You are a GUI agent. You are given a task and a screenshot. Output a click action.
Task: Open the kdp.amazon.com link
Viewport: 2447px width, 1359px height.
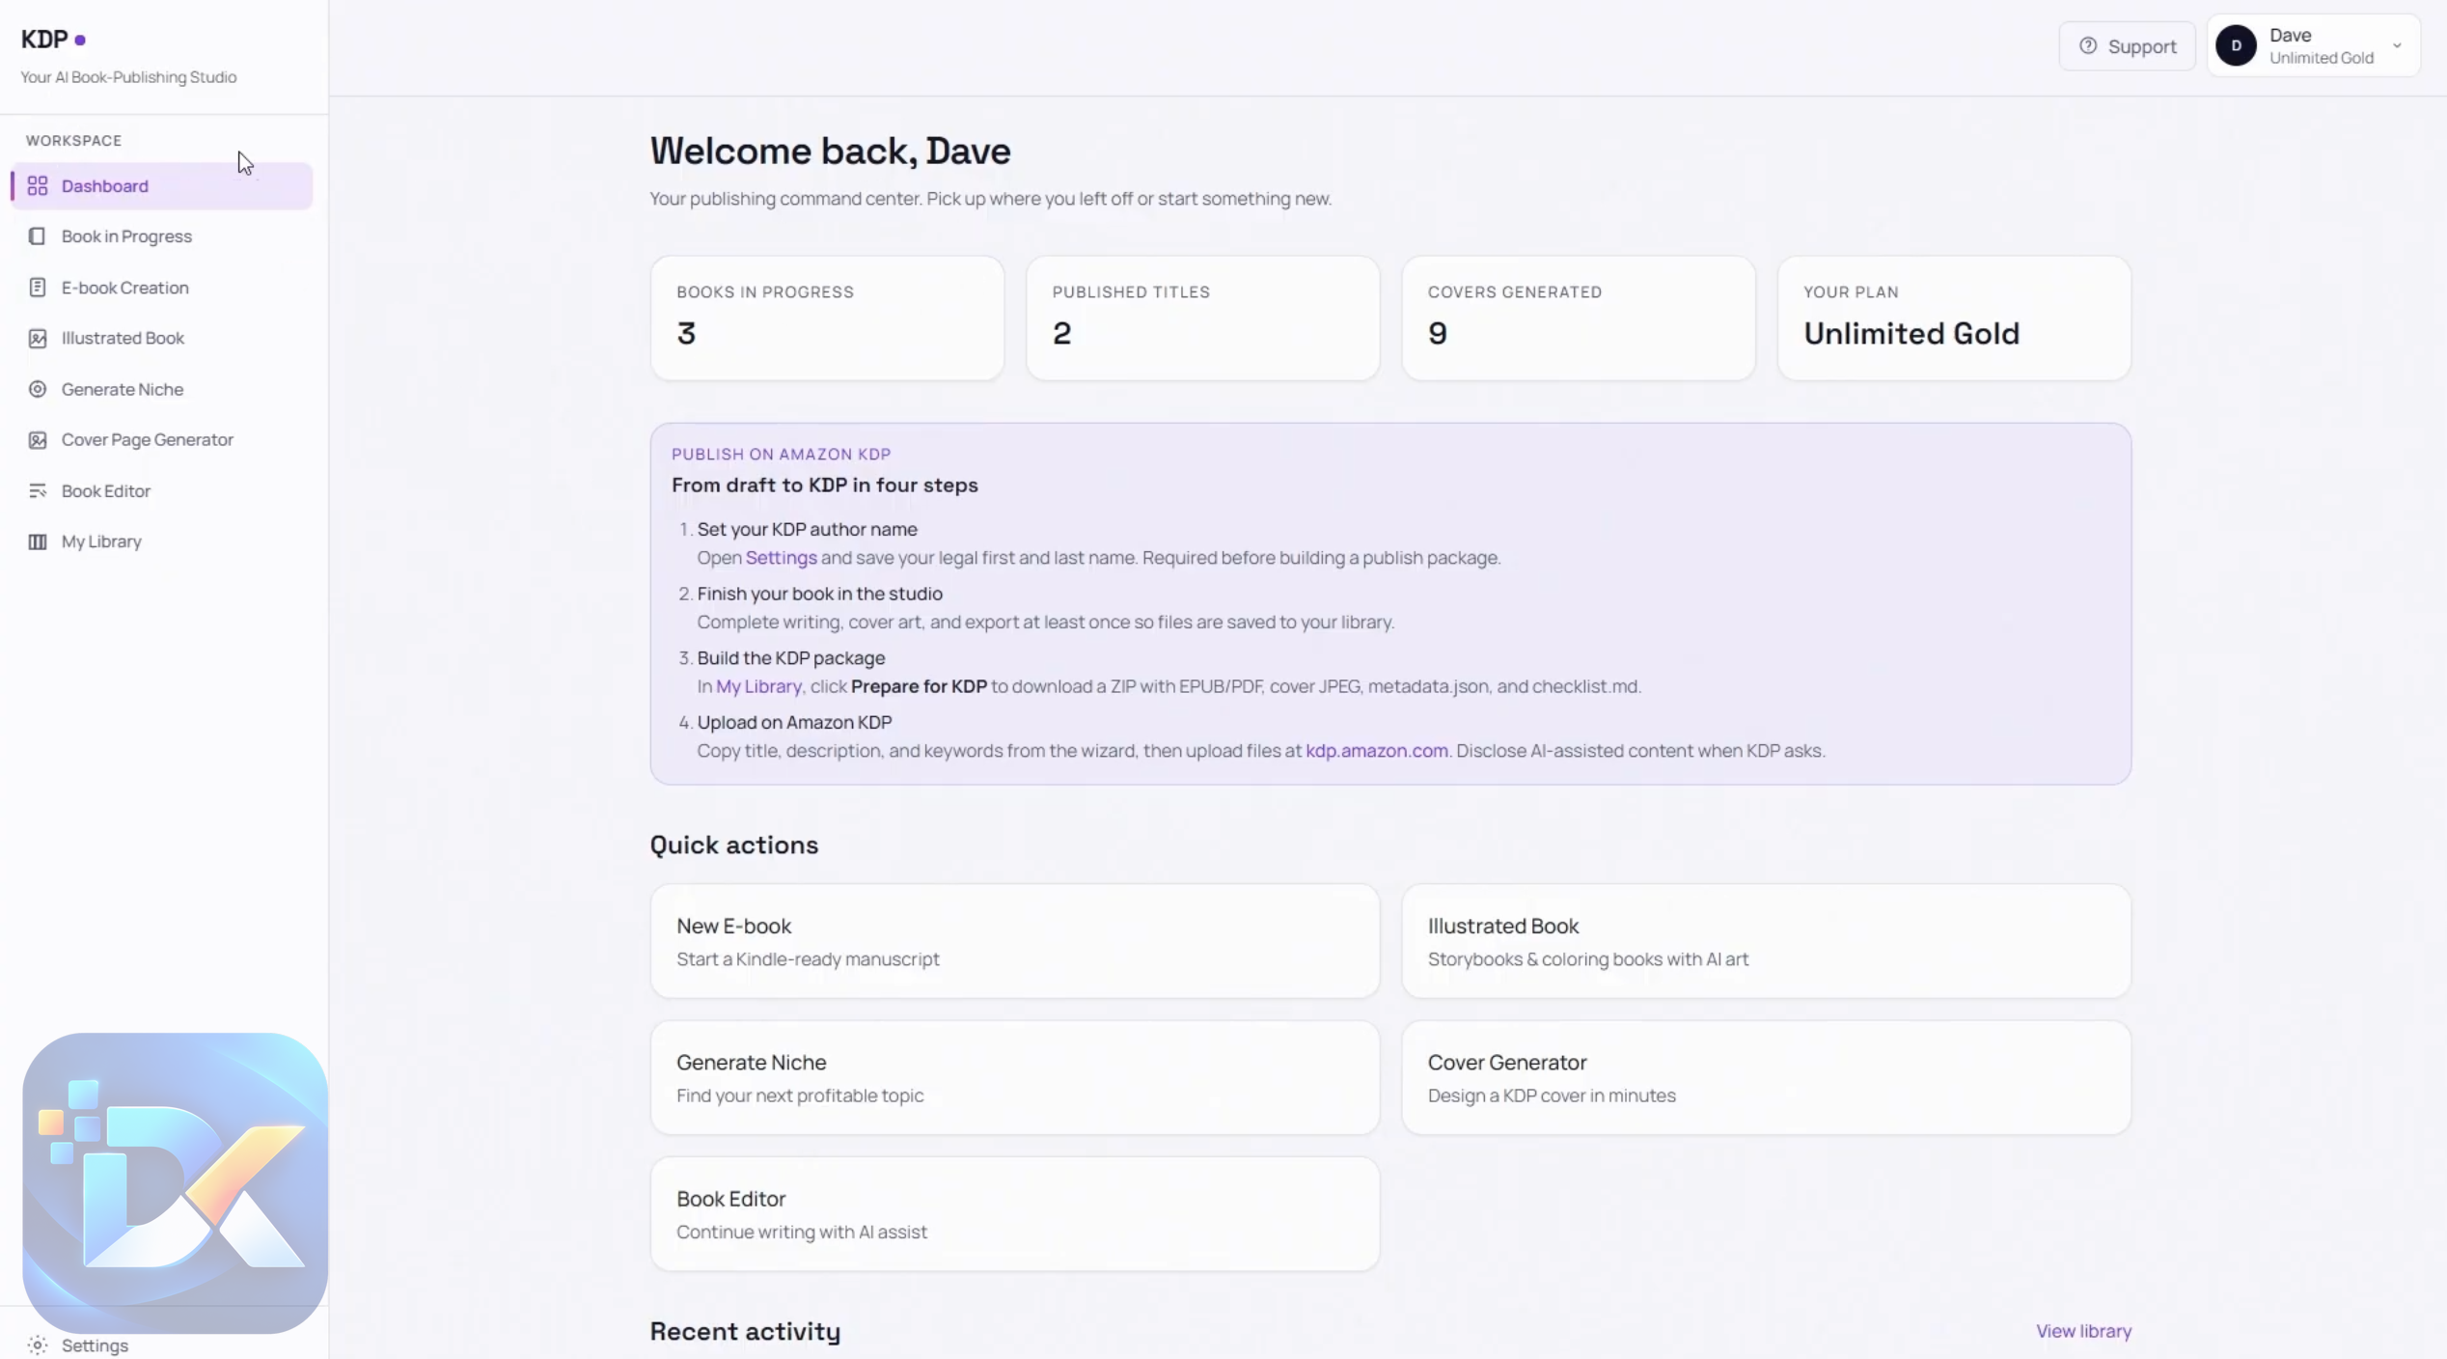[1376, 751]
